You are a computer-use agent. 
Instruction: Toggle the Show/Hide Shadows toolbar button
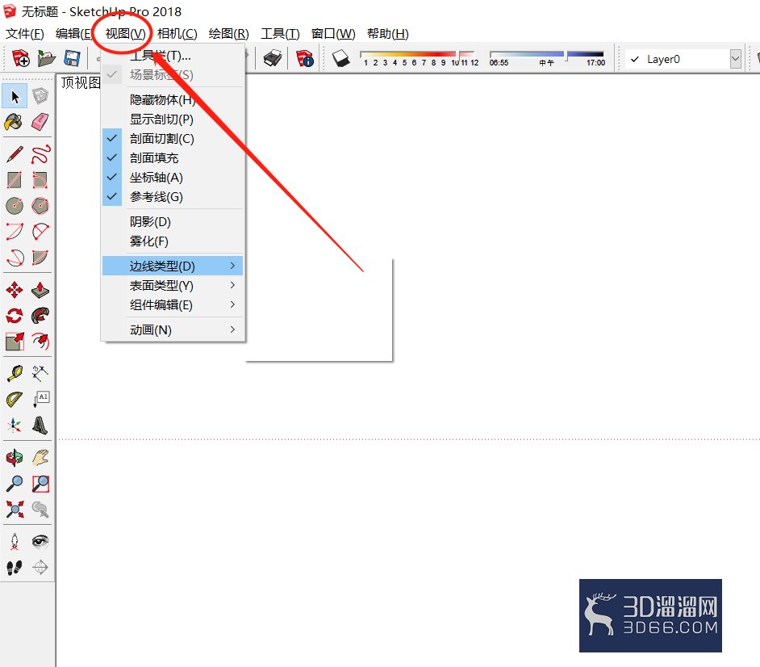click(341, 59)
